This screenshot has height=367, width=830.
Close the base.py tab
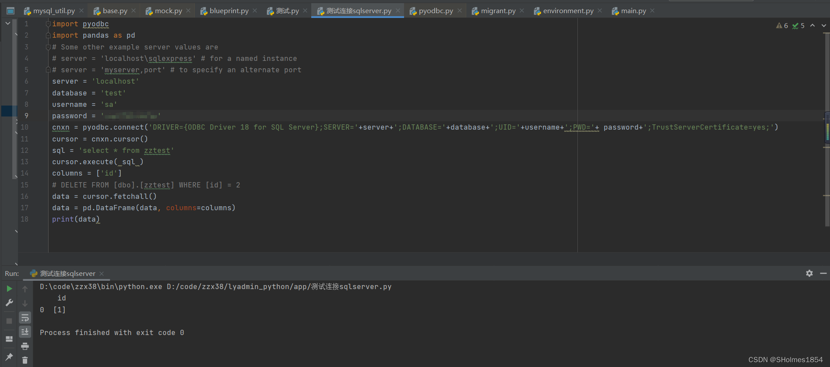click(134, 11)
